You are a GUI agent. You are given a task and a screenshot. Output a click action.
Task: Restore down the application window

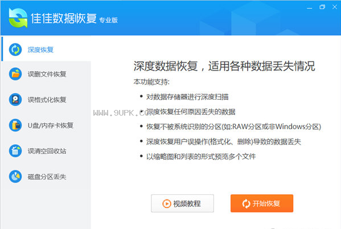322,7
